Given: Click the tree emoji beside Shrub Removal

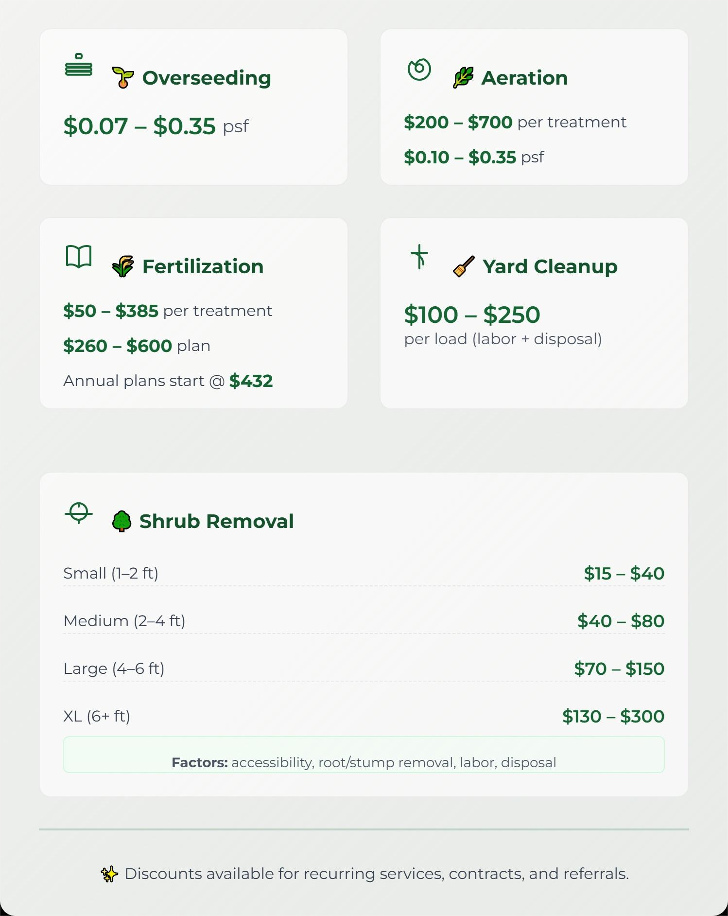Looking at the screenshot, I should click(x=121, y=521).
